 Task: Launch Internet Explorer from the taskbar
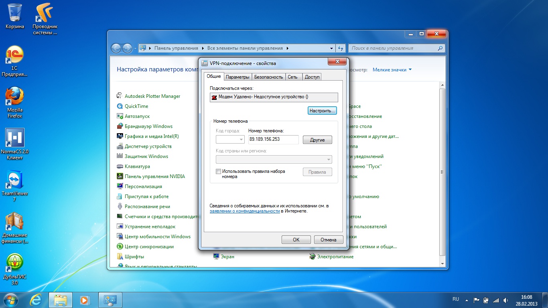(x=37, y=300)
